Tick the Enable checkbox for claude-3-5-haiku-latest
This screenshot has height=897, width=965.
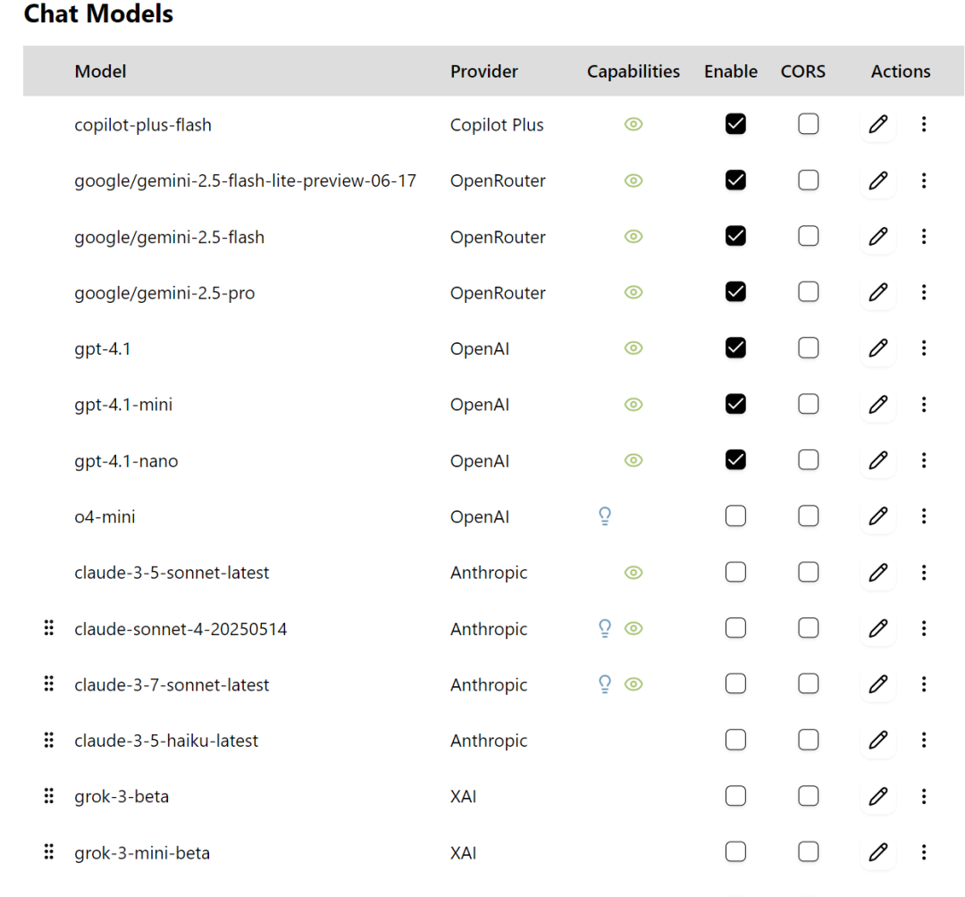pyautogui.click(x=735, y=740)
